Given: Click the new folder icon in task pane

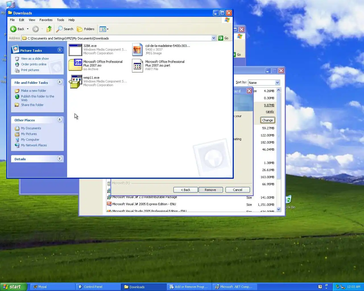Looking at the screenshot, I should [x=17, y=91].
